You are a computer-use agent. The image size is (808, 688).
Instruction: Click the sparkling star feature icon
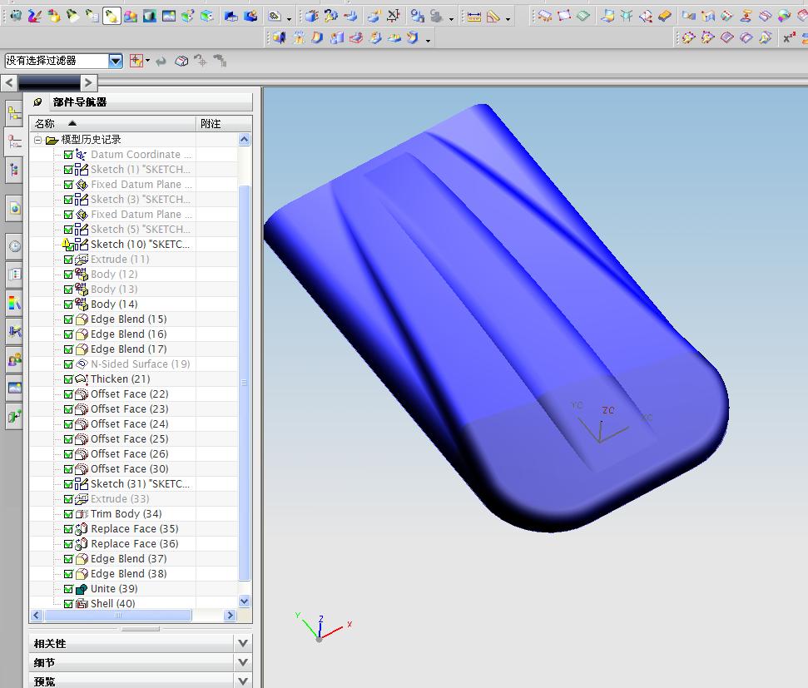click(299, 37)
